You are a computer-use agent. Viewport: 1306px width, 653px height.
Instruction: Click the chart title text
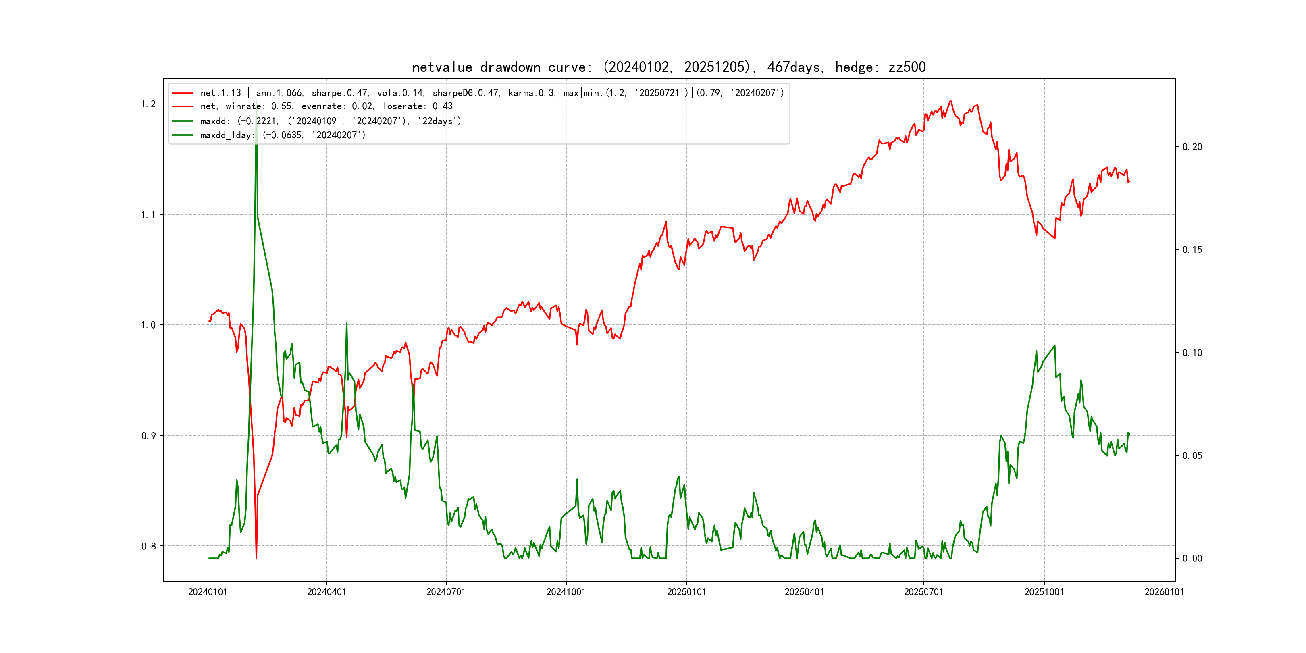click(668, 67)
